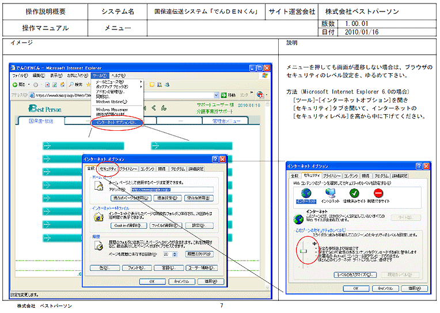Switch to セキュリティ tab in General-tab dialog

pos(108,169)
